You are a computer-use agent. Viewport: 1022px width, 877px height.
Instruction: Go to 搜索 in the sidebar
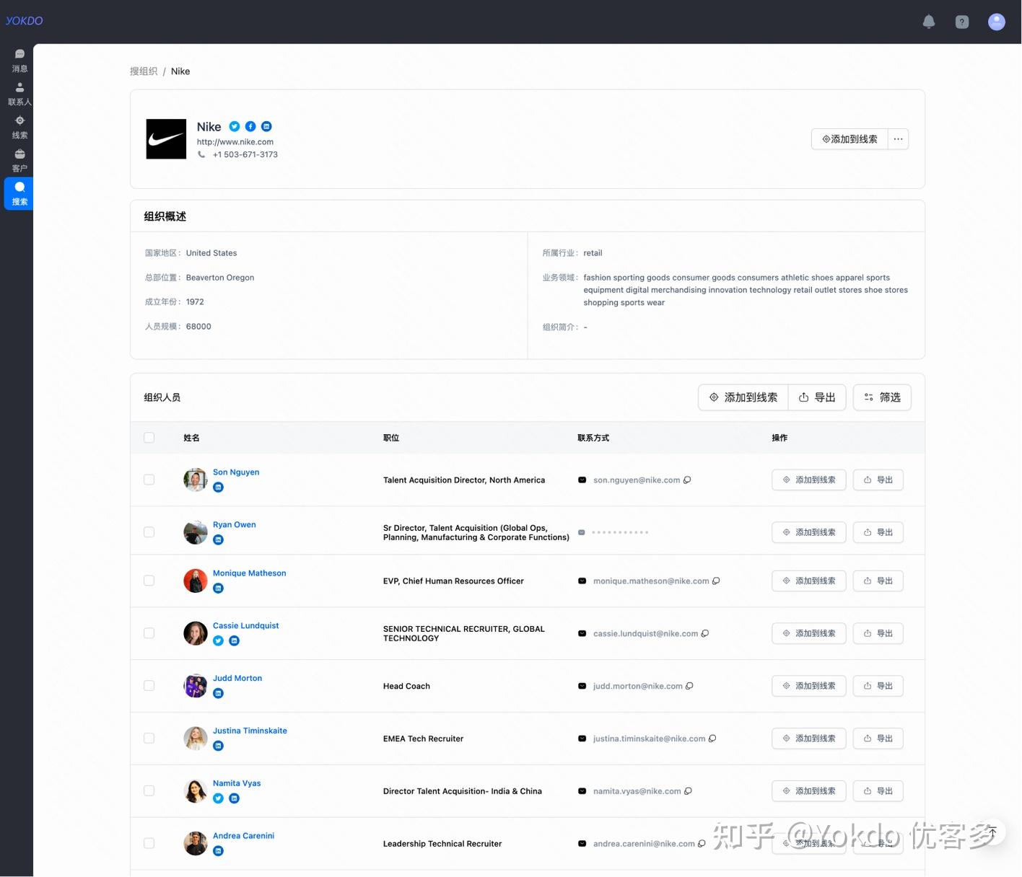tap(19, 194)
